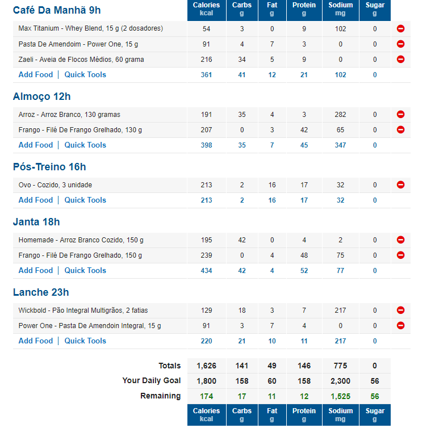Remove Zaeli Aveia de Flocos entry

click(400, 59)
